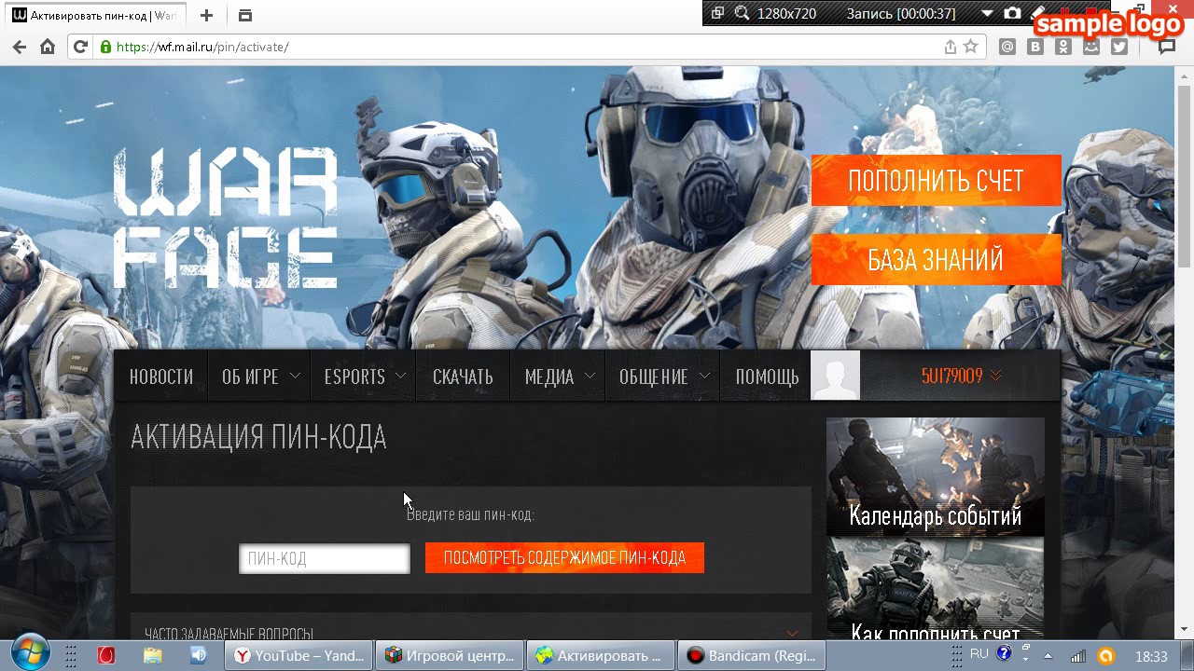The height and width of the screenshot is (671, 1194).
Task: Click the user avatar in the site menu
Action: click(x=835, y=376)
